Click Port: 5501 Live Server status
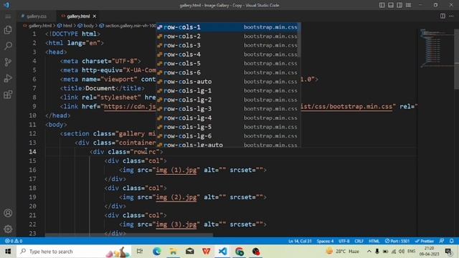Viewport: 459px width, 258px height. click(397, 241)
